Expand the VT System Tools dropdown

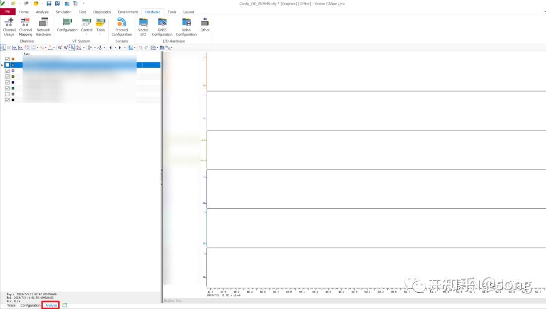click(x=101, y=34)
